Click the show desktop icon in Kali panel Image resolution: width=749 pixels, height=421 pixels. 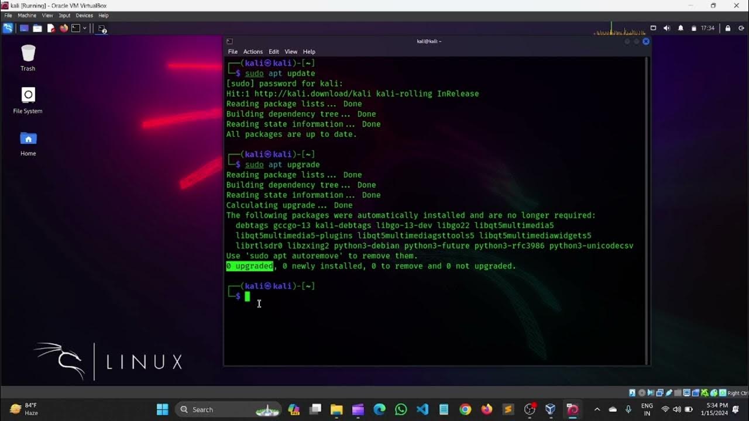[25, 28]
